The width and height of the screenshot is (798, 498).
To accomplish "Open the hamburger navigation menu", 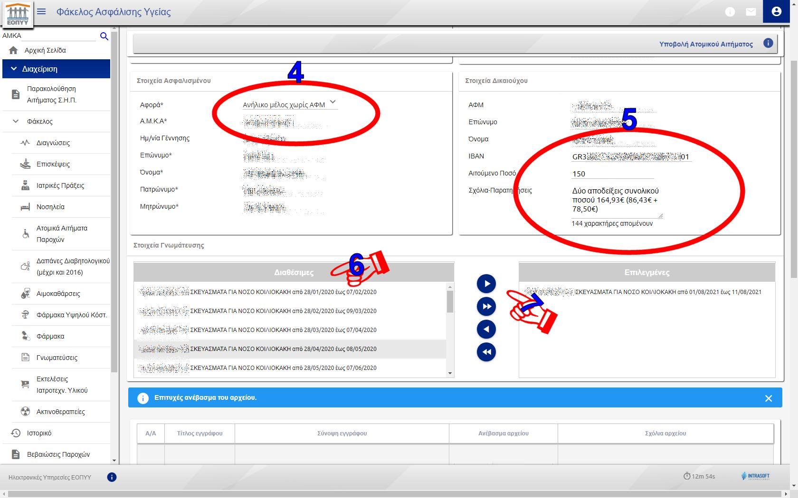I will click(x=41, y=11).
